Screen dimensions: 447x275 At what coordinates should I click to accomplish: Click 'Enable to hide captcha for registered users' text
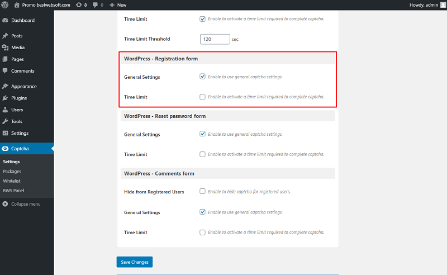coord(249,192)
